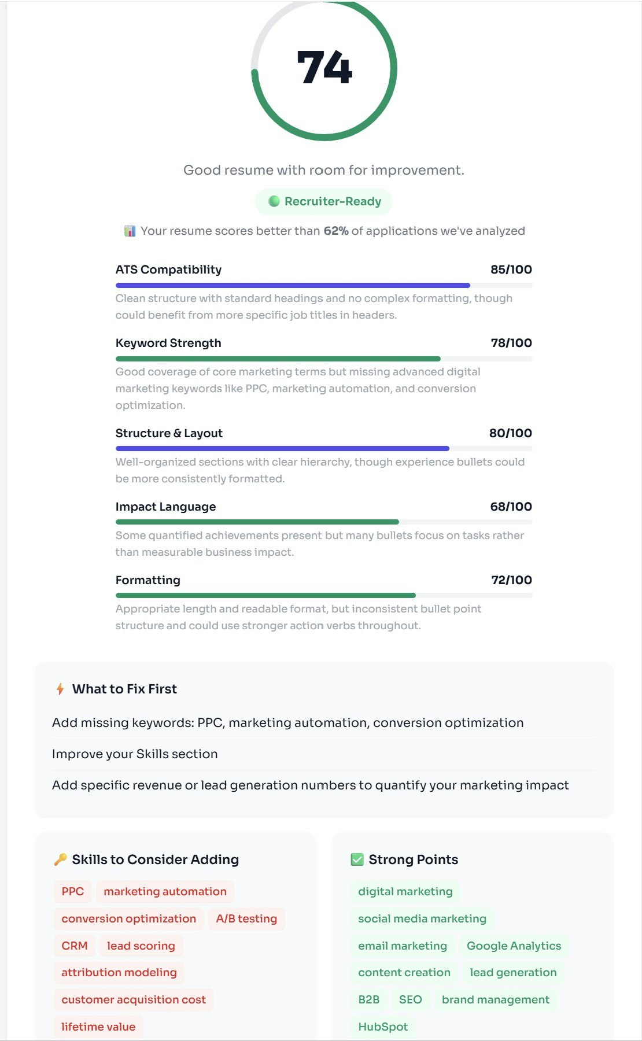Screen dimensions: 642x1041
Task: Click the green checkmark icon beside Strong Points
Action: click(x=356, y=859)
